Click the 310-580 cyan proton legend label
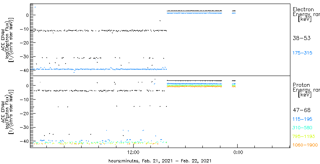This screenshot has height=164, width=320. pos(302,128)
